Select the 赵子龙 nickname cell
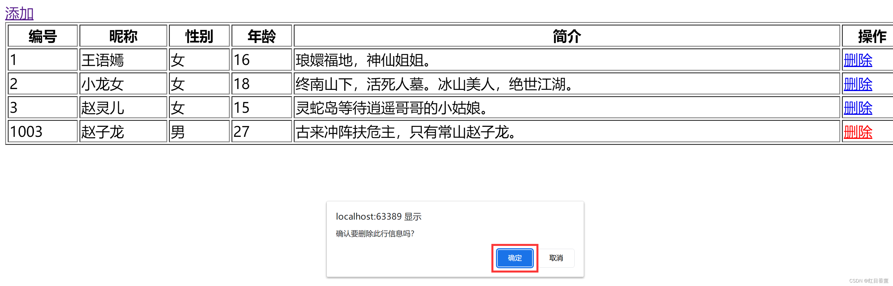893x286 pixels. (123, 131)
